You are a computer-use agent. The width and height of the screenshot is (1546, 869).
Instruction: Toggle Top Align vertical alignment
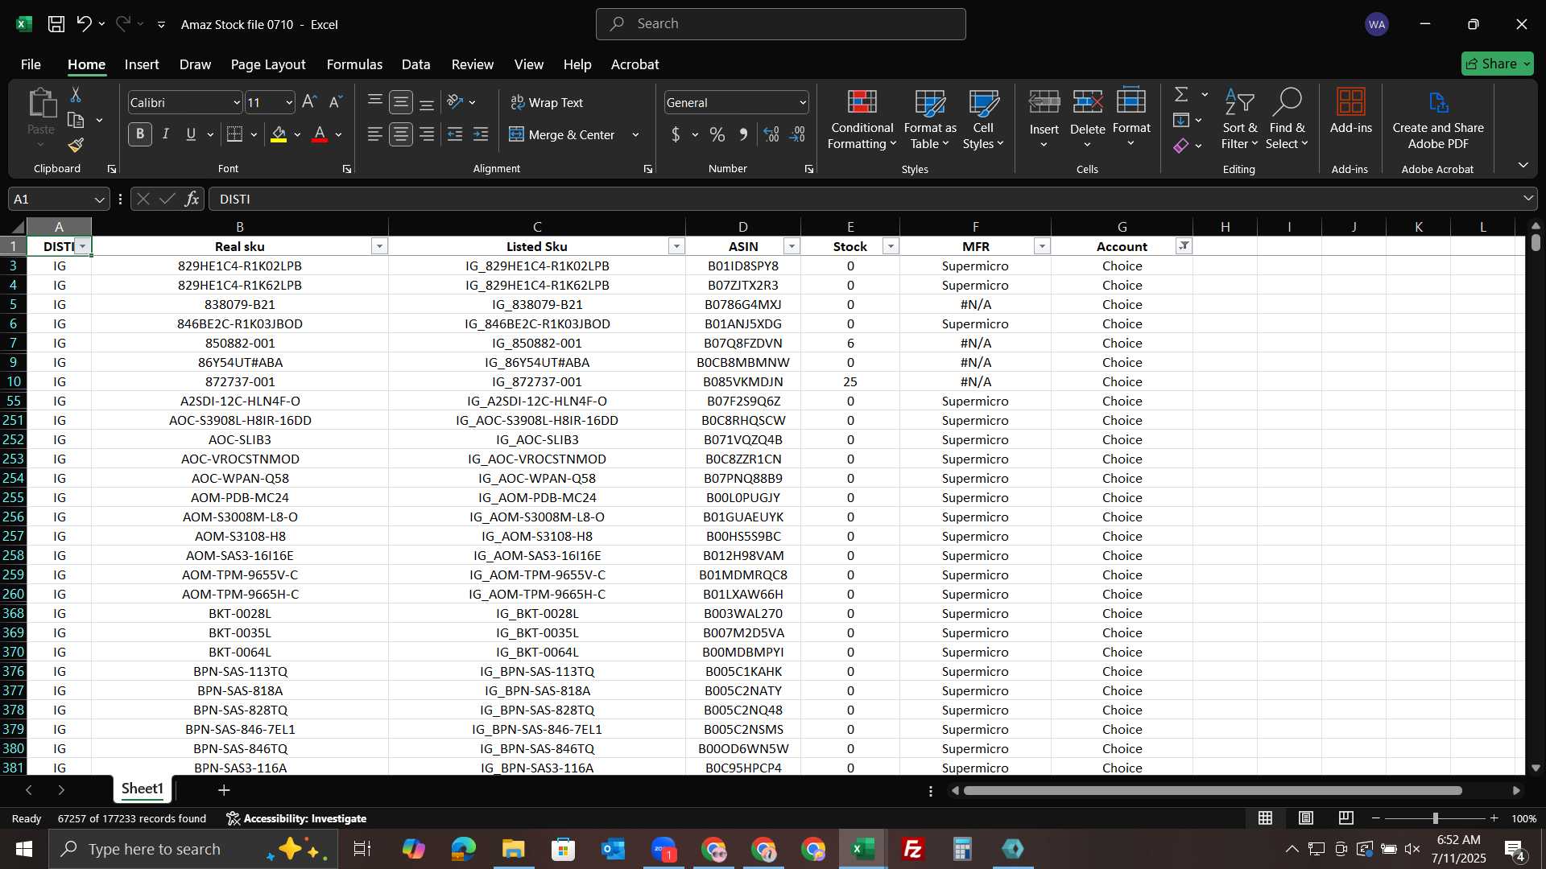[375, 102]
